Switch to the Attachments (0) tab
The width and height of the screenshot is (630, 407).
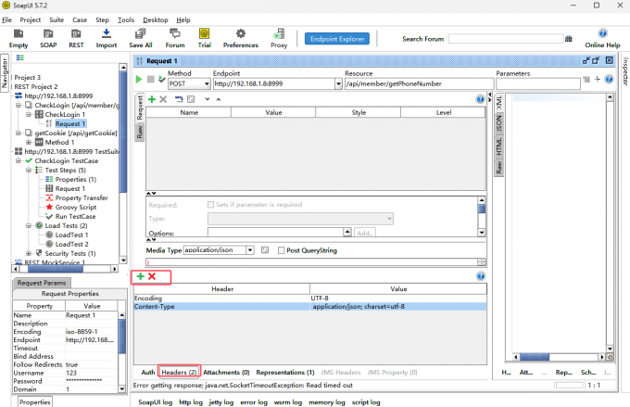[226, 373]
